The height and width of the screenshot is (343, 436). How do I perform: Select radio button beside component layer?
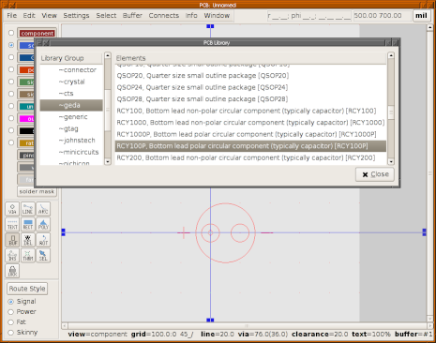(11, 33)
